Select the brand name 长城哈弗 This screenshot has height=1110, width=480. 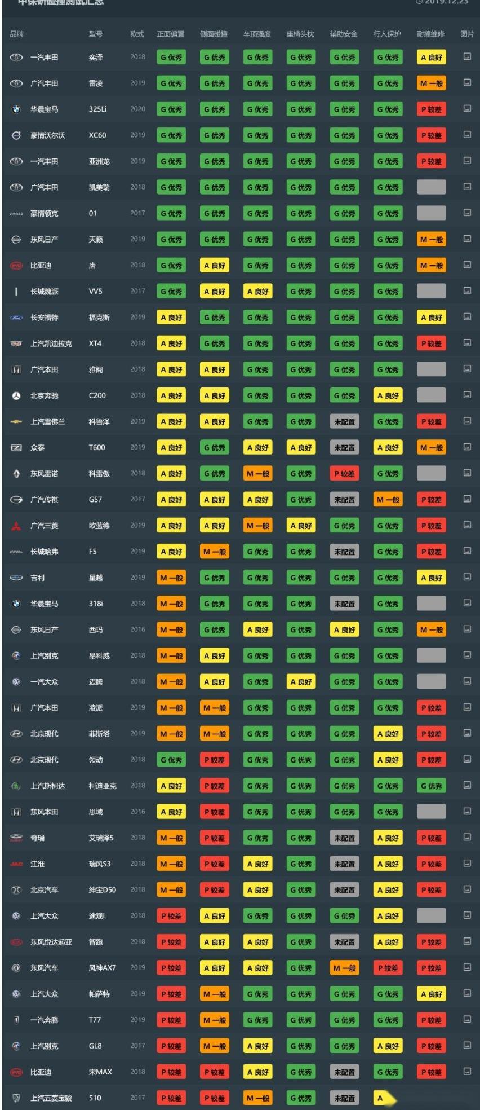pyautogui.click(x=45, y=552)
